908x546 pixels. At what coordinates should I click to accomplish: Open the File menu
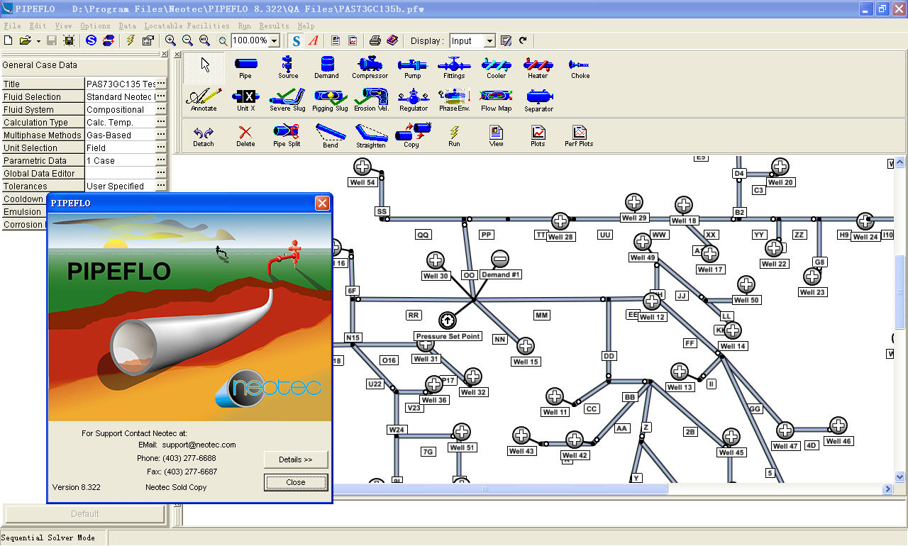12,26
